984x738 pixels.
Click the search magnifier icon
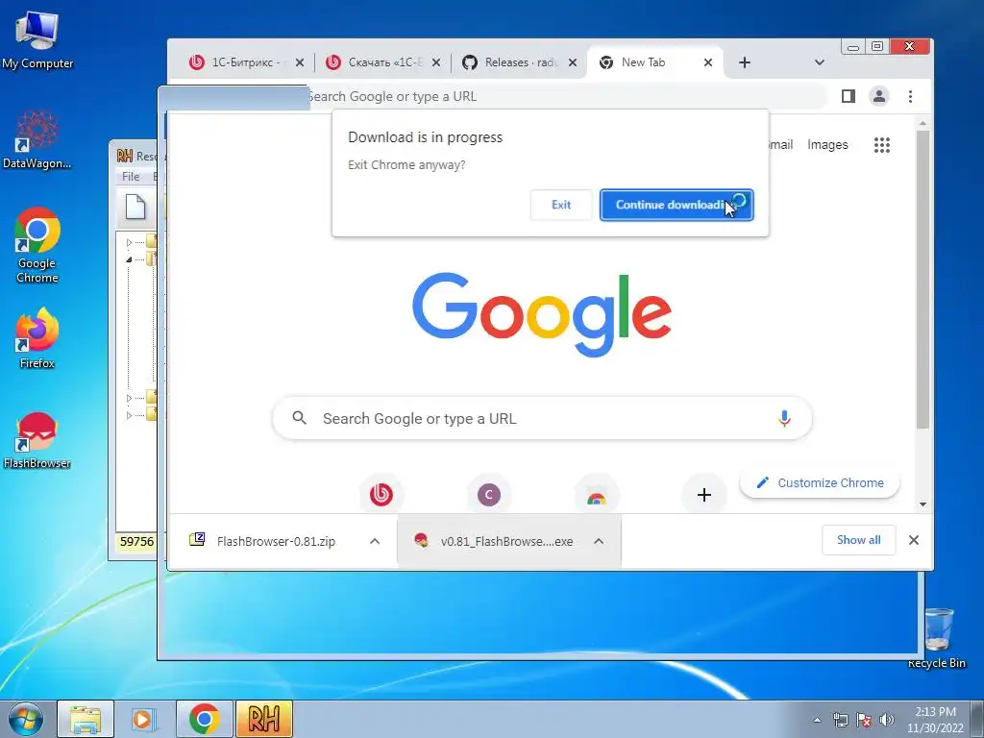(x=300, y=418)
